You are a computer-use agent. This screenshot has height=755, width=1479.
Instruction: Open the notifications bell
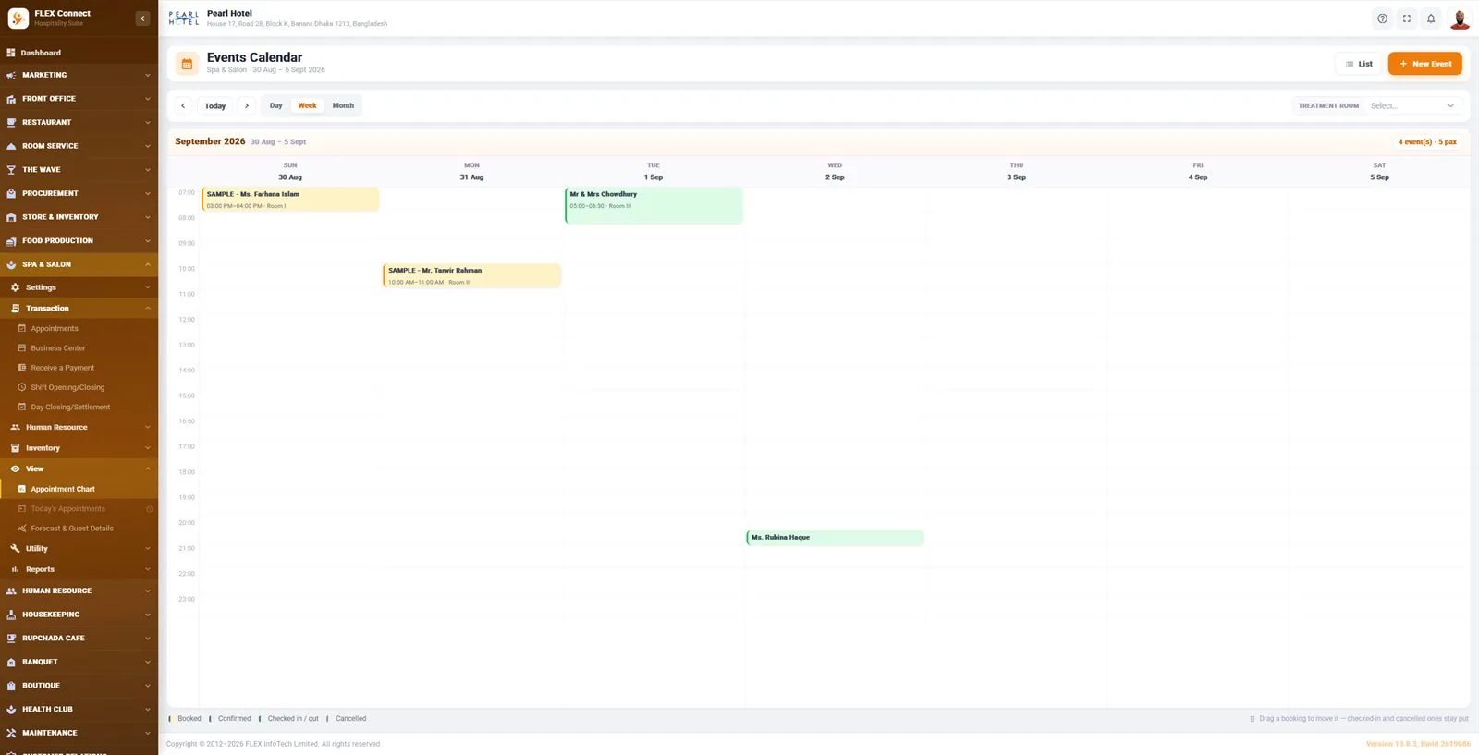pyautogui.click(x=1431, y=18)
